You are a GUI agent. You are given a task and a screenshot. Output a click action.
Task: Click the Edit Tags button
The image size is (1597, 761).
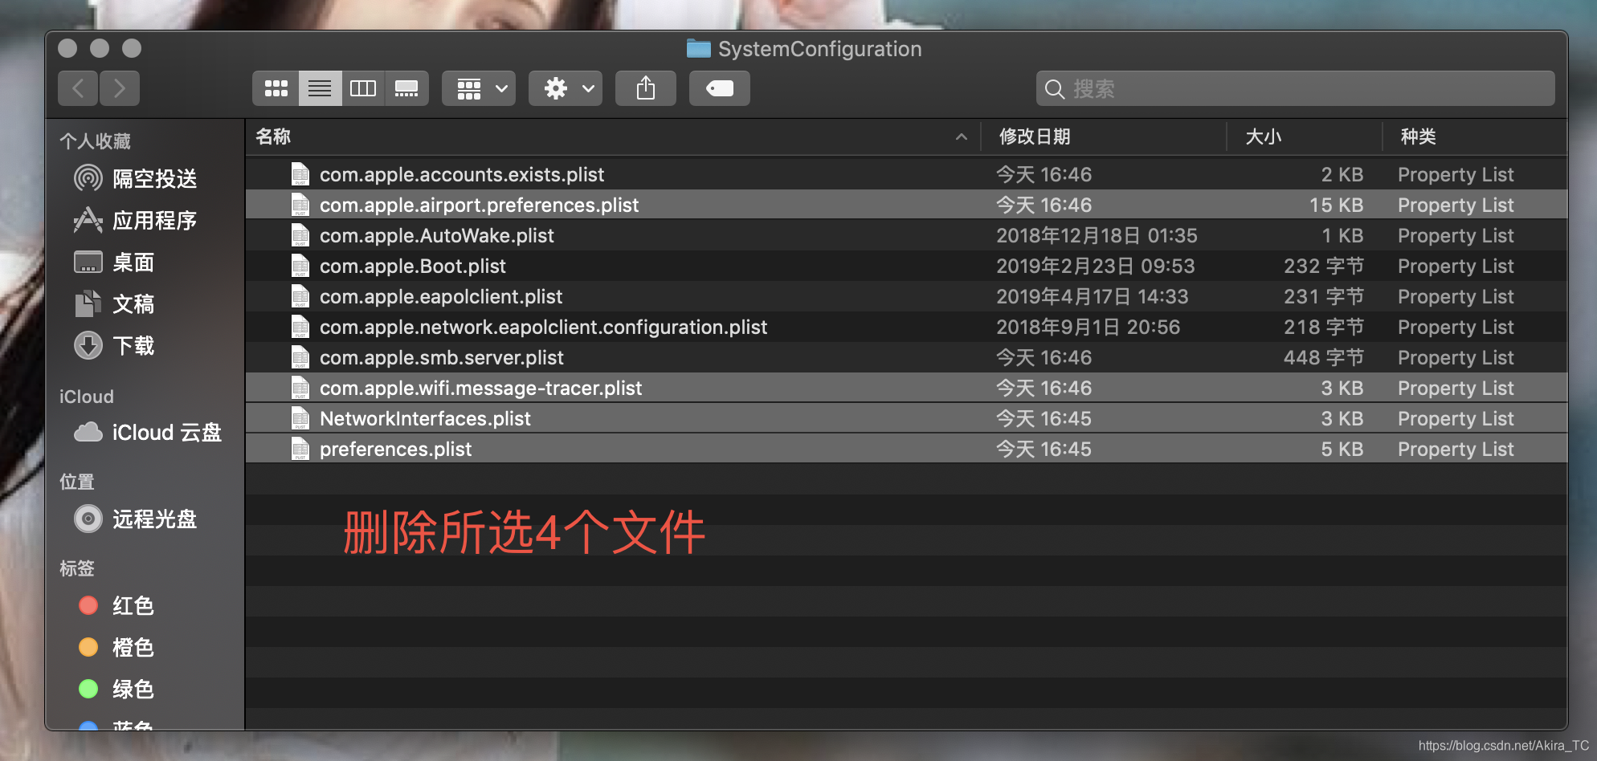720,88
